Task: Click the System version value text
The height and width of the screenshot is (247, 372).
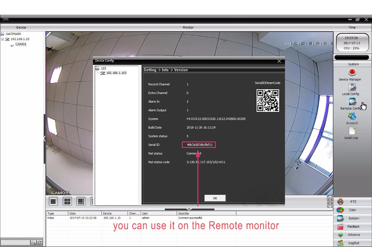Action: click(x=216, y=119)
